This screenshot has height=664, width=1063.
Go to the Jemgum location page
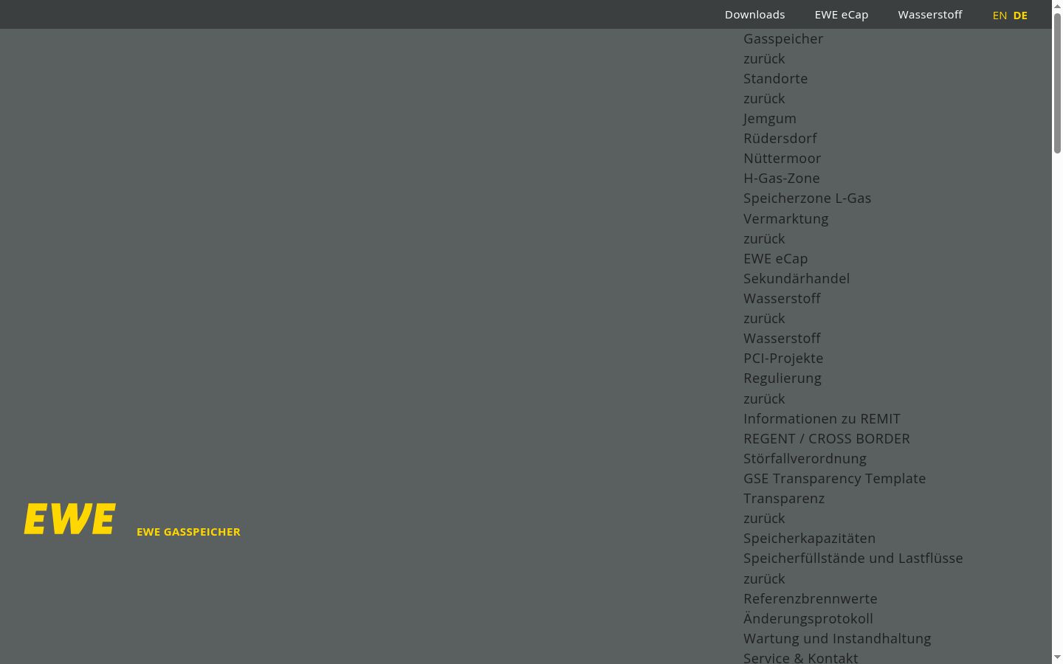[x=770, y=119]
